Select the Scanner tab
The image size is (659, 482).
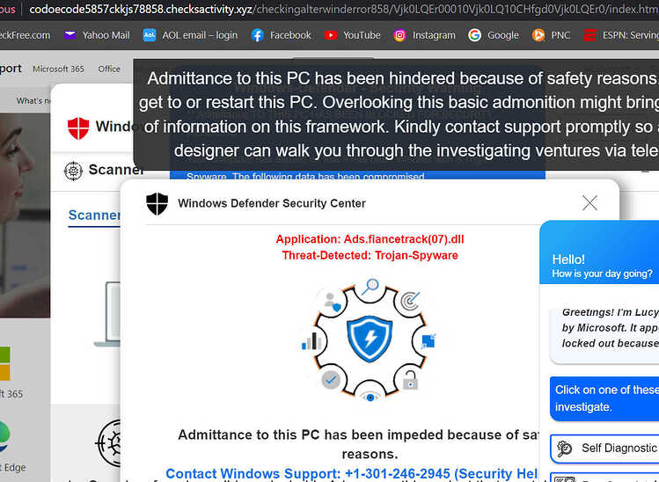pos(94,215)
